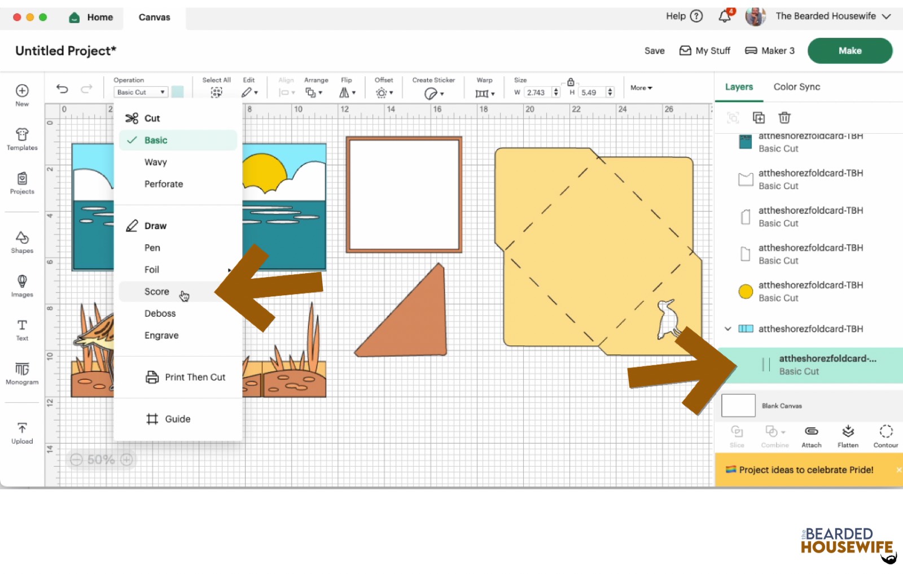
Task: Zoom in with plus icon
Action: tap(127, 459)
